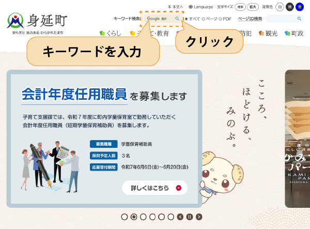The height and width of the screenshot is (229, 310).
Task: Select the second active slide dot
Action: [134, 217]
